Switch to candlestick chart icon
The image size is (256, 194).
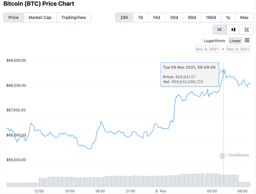[233, 29]
